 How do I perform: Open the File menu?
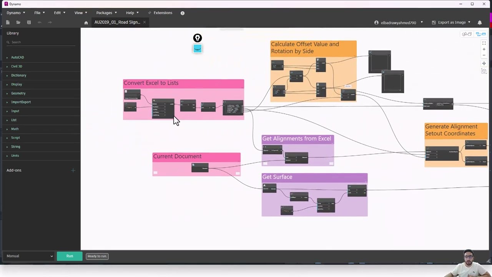click(40, 13)
